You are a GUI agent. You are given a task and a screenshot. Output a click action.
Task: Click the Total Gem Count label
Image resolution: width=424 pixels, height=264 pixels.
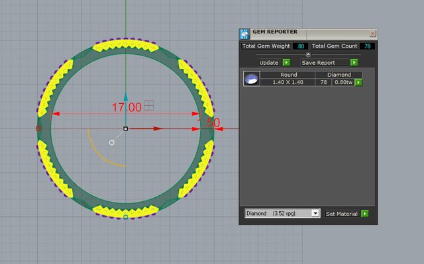point(335,46)
